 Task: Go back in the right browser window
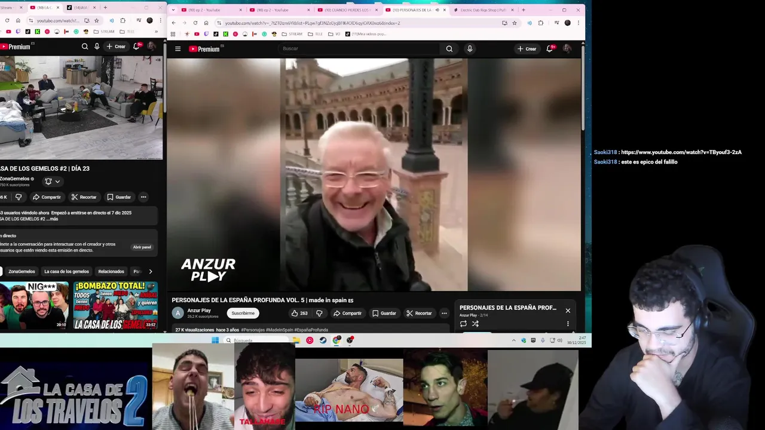[x=173, y=23]
